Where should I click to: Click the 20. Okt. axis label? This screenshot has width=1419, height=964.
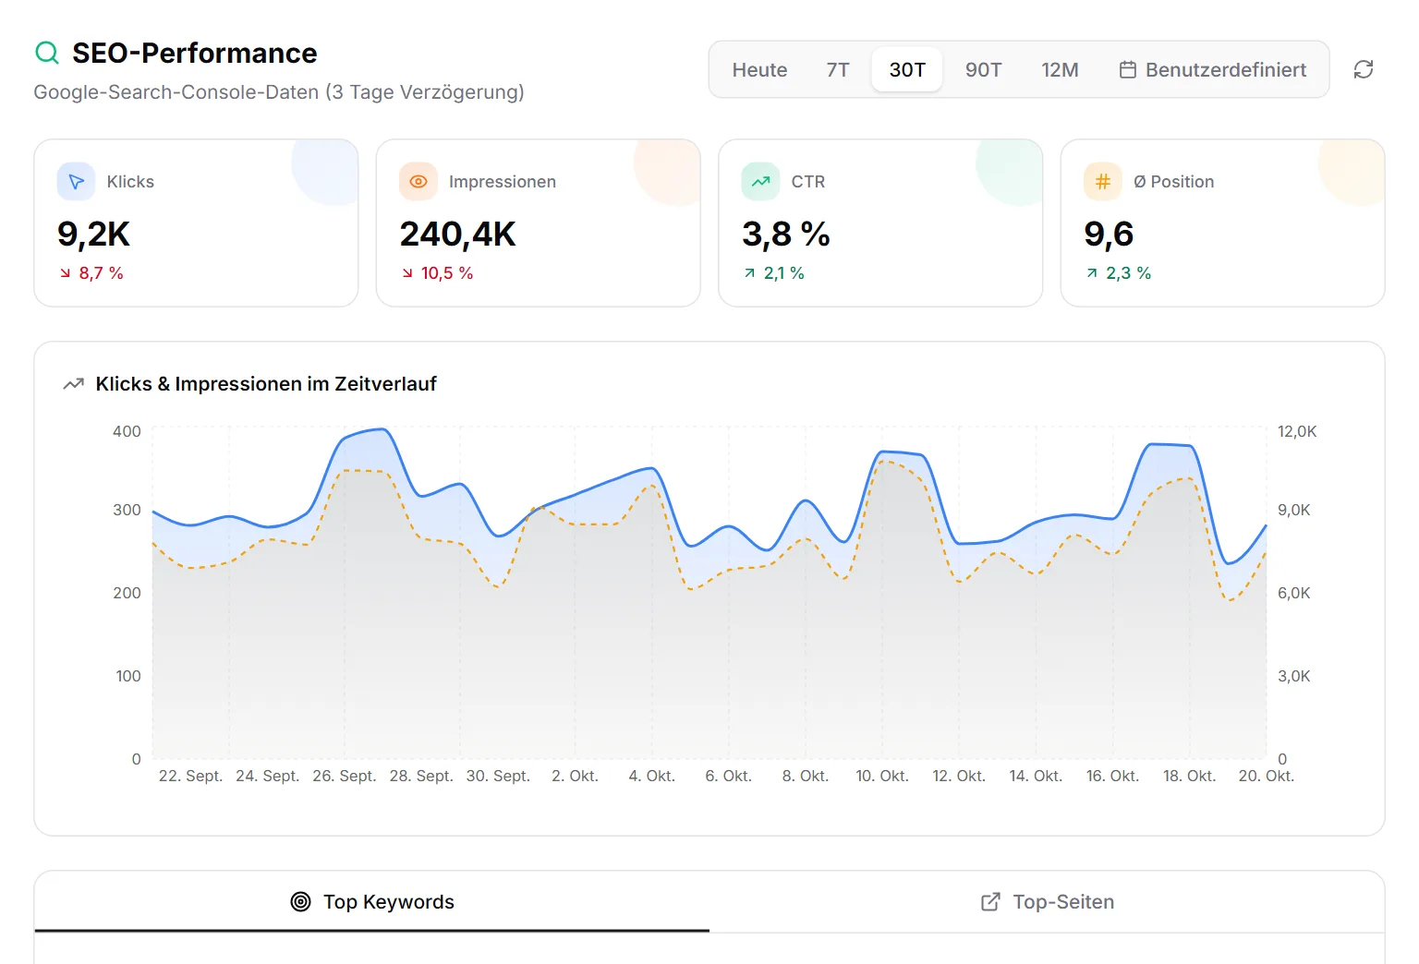tap(1267, 777)
